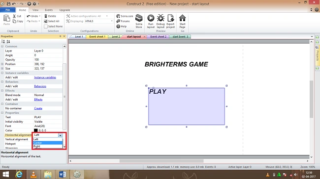Screen dimensions: 320x179
Task: Open the ribbon help icon at top right
Action: (x=317, y=9)
